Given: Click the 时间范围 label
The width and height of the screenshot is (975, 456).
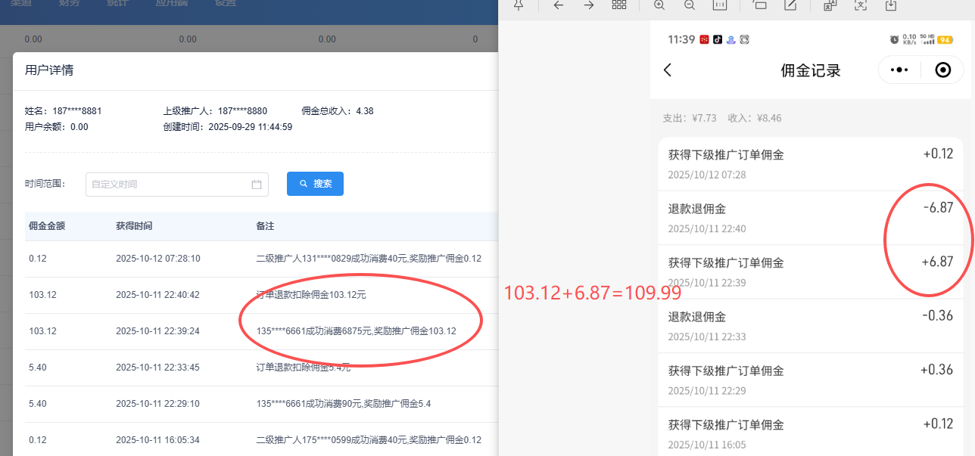Looking at the screenshot, I should point(45,184).
